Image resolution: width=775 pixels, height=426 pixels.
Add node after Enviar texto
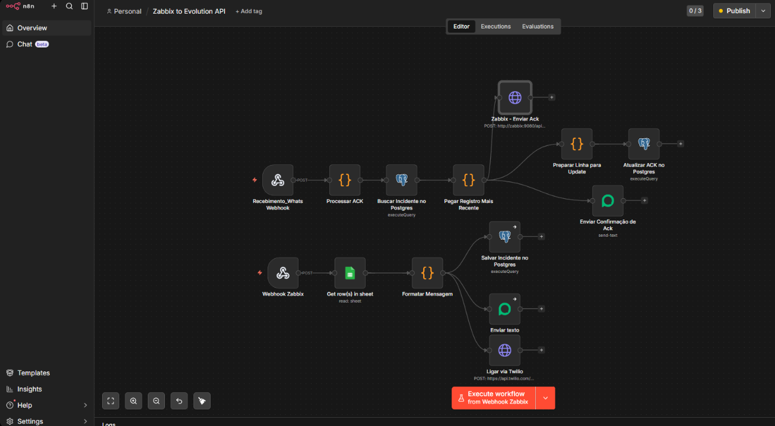(541, 309)
